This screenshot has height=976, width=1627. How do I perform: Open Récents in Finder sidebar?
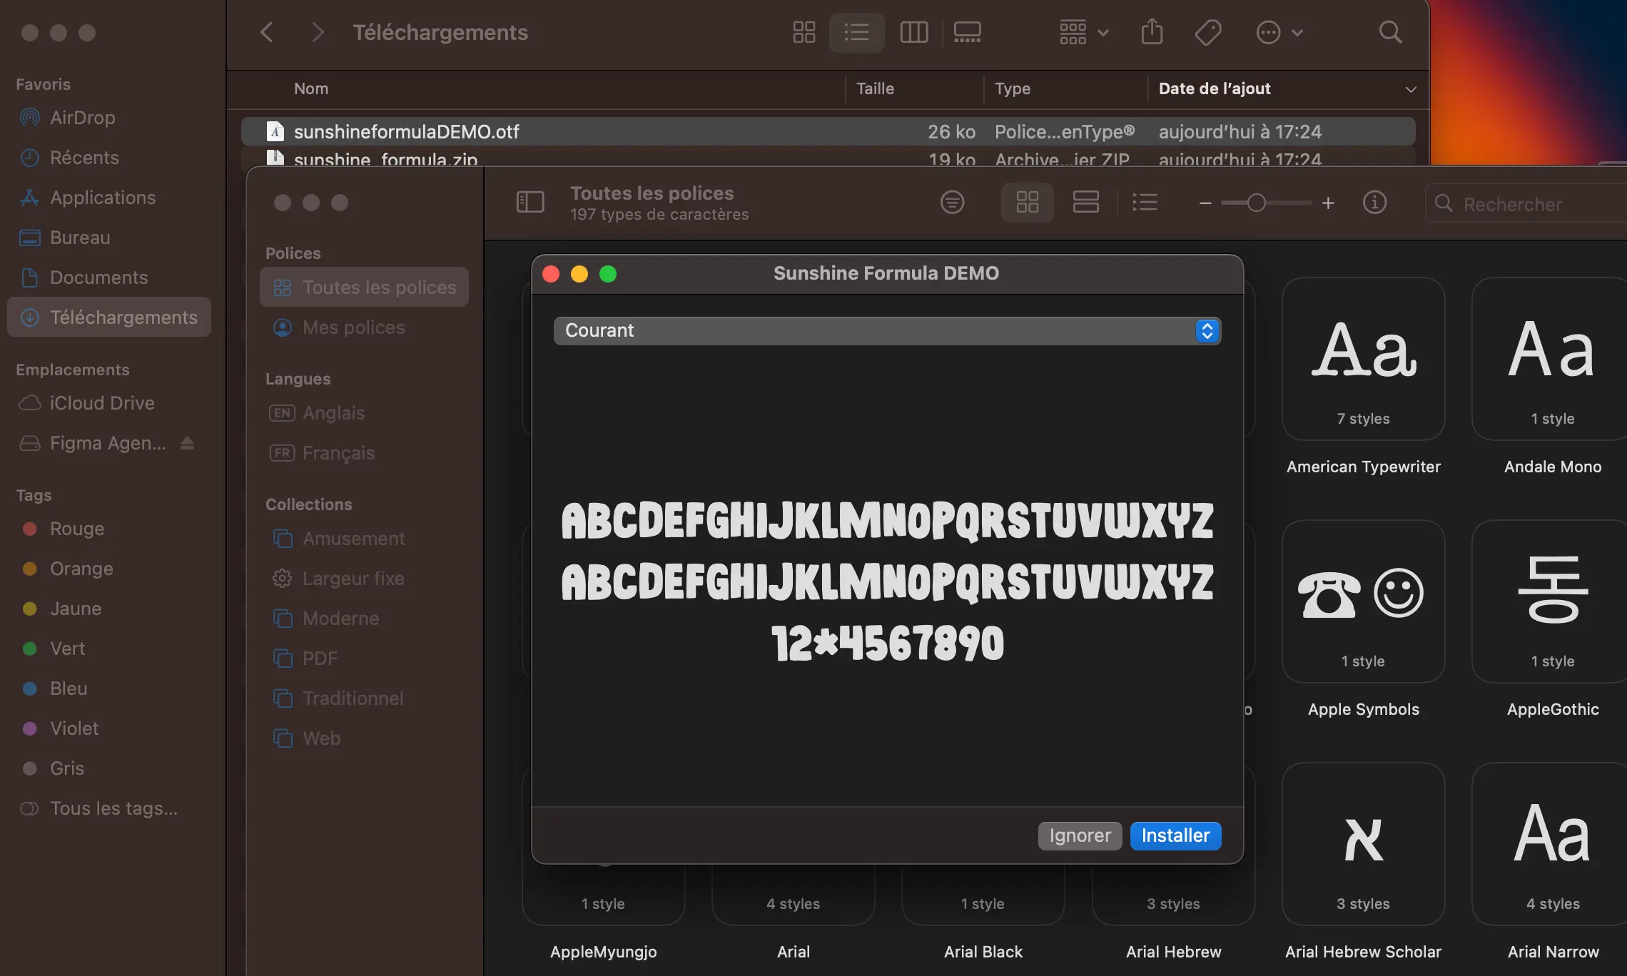click(x=109, y=158)
